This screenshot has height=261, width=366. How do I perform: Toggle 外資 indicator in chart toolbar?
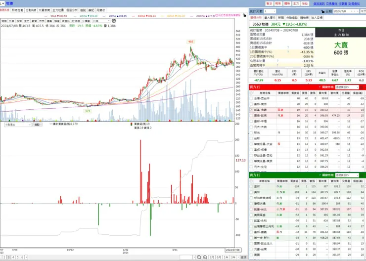(11, 21)
